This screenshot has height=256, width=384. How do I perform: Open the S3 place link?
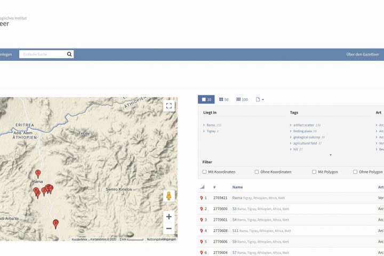pos(234,209)
